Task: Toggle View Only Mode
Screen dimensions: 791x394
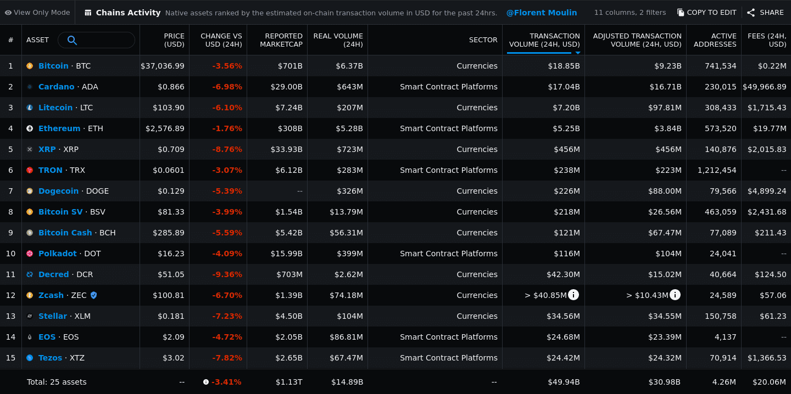Action: [x=37, y=12]
